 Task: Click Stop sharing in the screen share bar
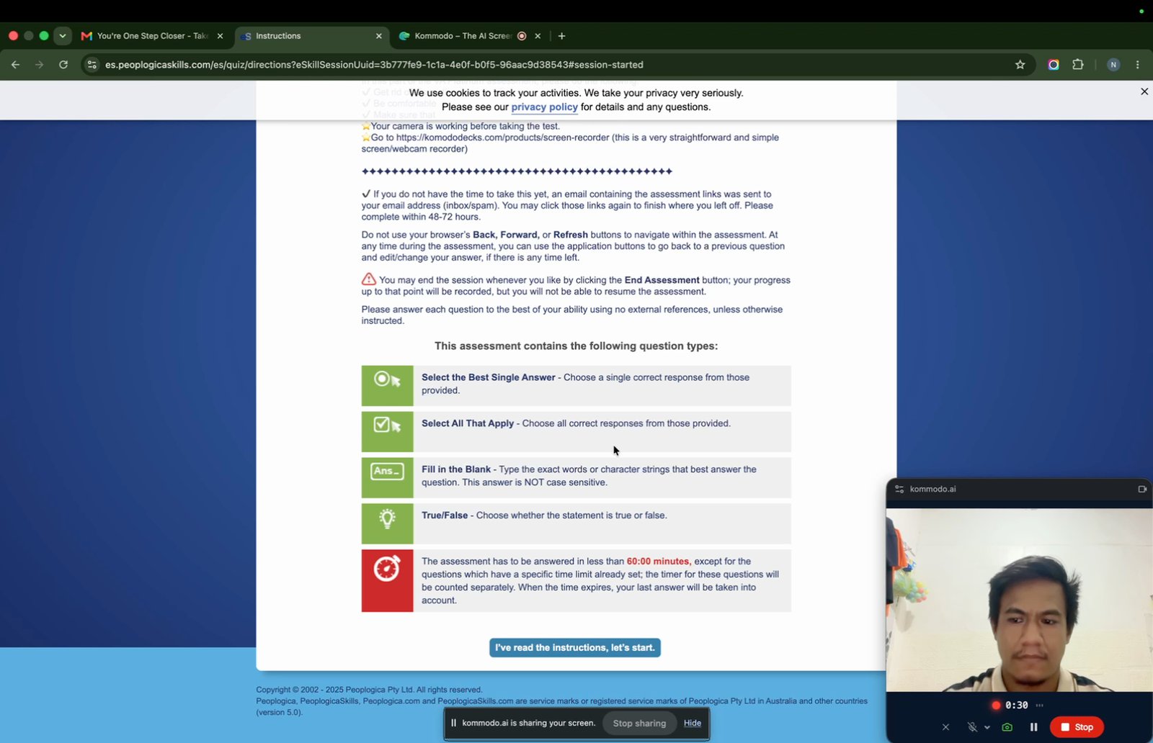[x=639, y=723]
